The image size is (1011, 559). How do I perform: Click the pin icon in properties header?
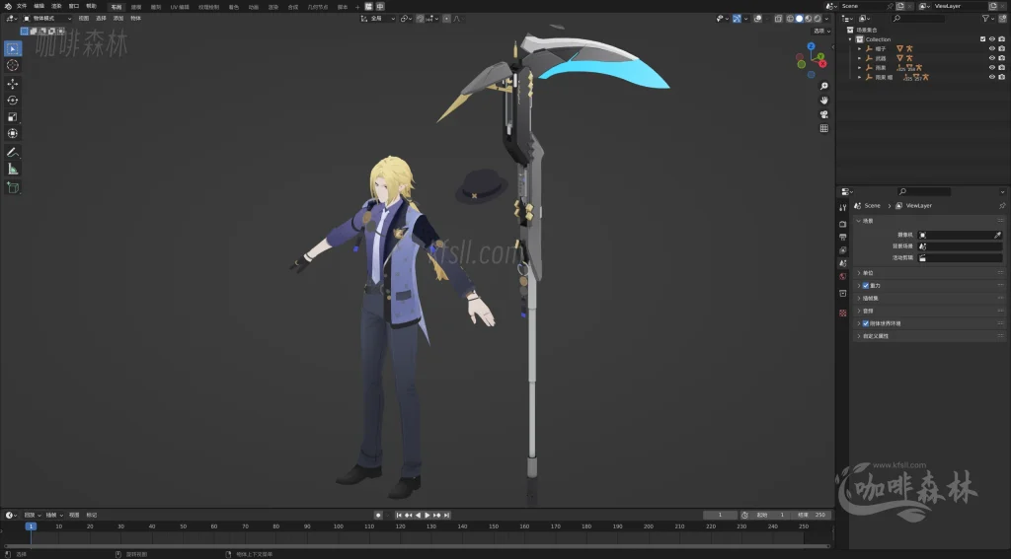pos(1002,206)
